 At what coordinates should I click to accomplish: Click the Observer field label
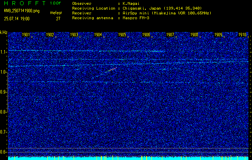tap(82, 4)
